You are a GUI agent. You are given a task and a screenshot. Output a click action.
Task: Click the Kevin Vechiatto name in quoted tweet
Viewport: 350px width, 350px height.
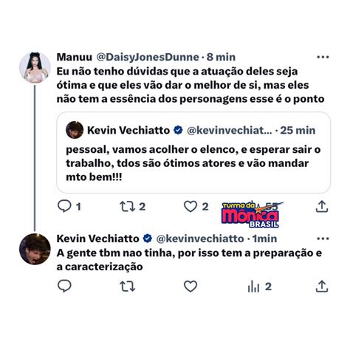coord(128,130)
